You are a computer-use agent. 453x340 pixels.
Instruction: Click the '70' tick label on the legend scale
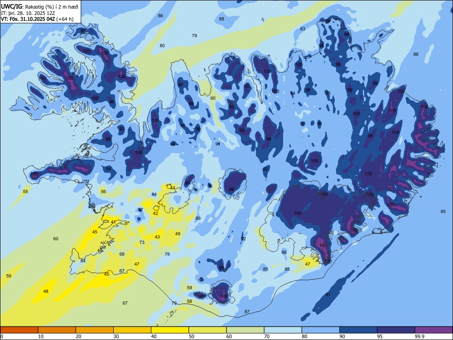click(267, 336)
